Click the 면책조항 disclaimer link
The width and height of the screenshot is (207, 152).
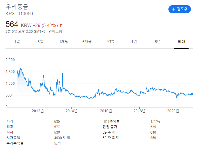click(55, 31)
